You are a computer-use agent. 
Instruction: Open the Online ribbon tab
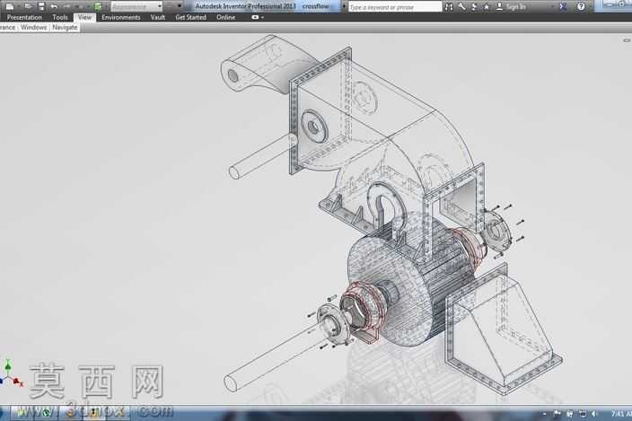(225, 17)
